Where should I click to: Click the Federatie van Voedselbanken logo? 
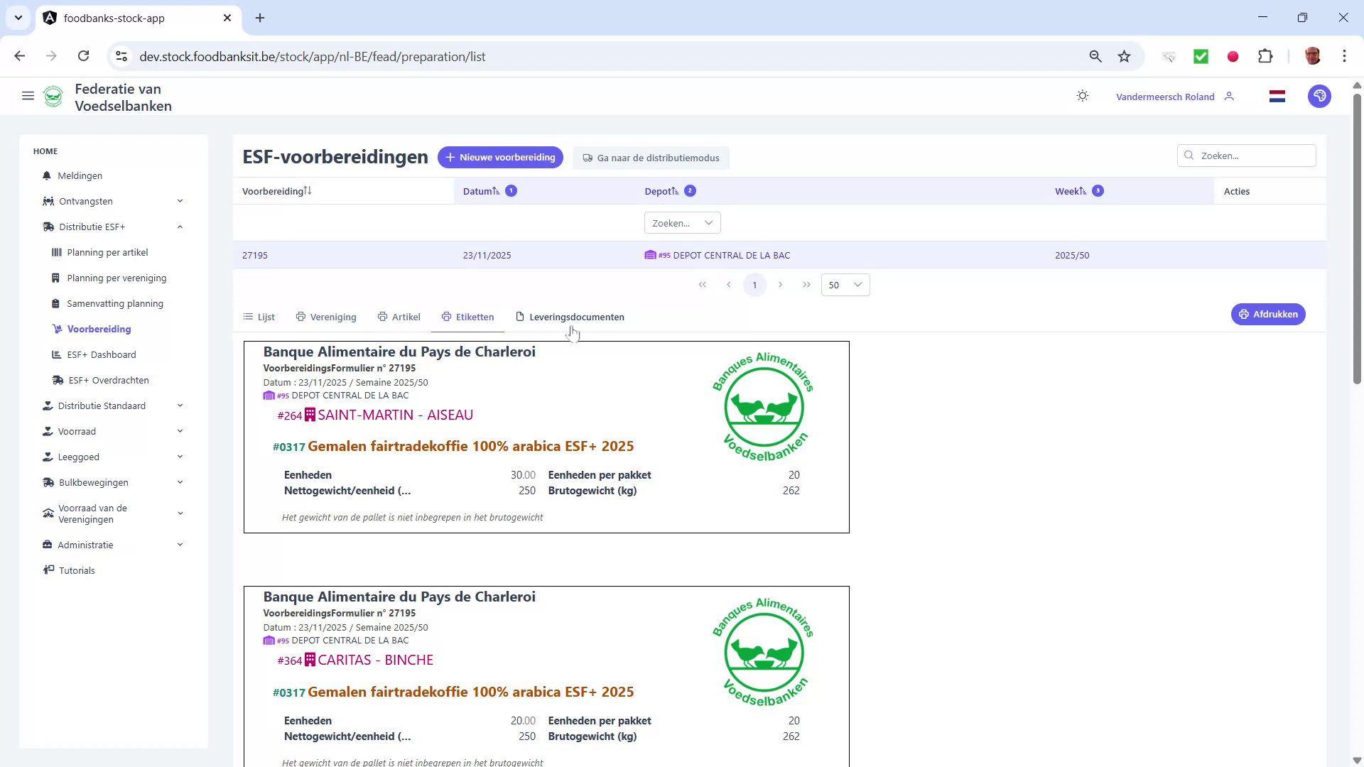53,96
